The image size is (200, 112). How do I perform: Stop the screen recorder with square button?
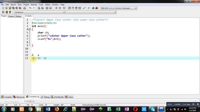click(198, 104)
